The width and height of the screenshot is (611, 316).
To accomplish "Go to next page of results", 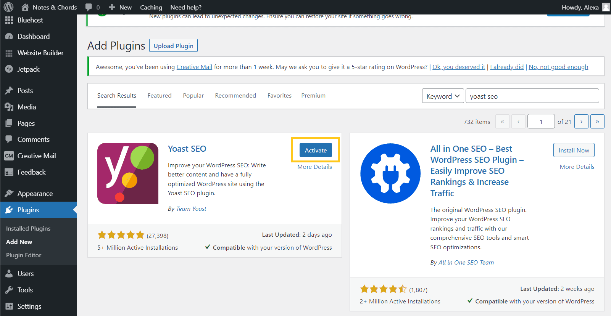I will [581, 122].
